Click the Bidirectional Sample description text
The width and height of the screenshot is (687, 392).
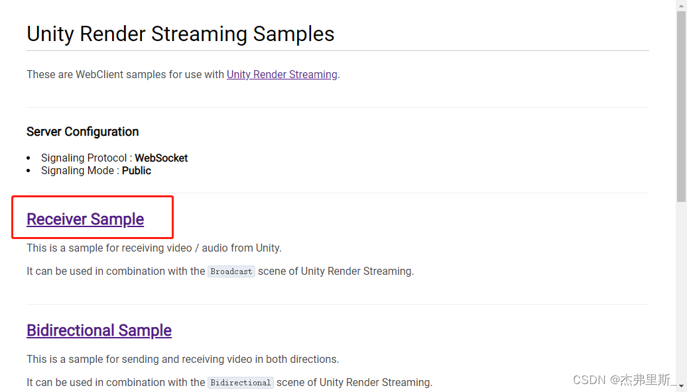point(182,359)
